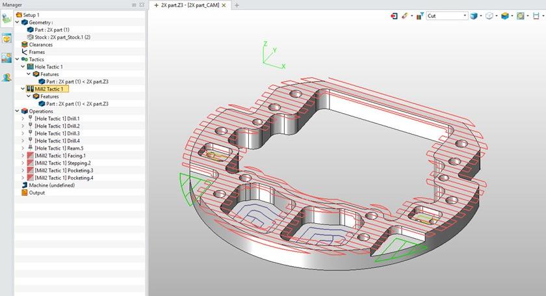This screenshot has height=296, width=546.
Task: Click the Facing.1 operation red icon
Action: click(x=31, y=155)
